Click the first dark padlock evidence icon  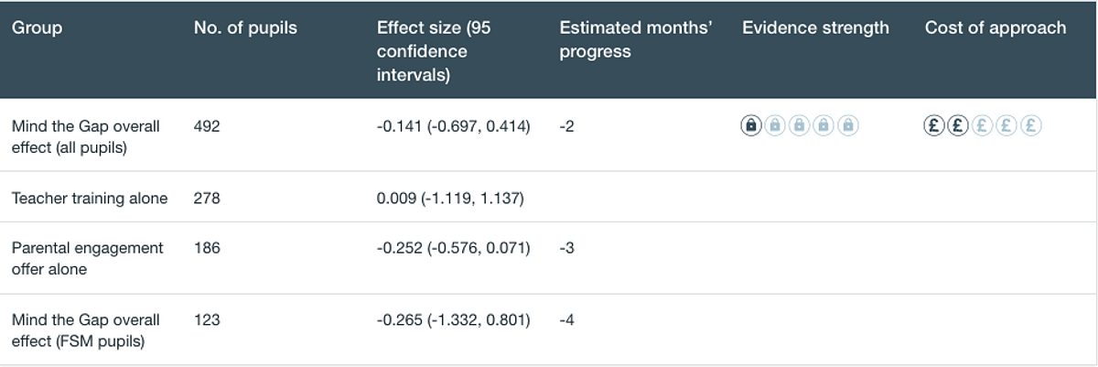(750, 125)
